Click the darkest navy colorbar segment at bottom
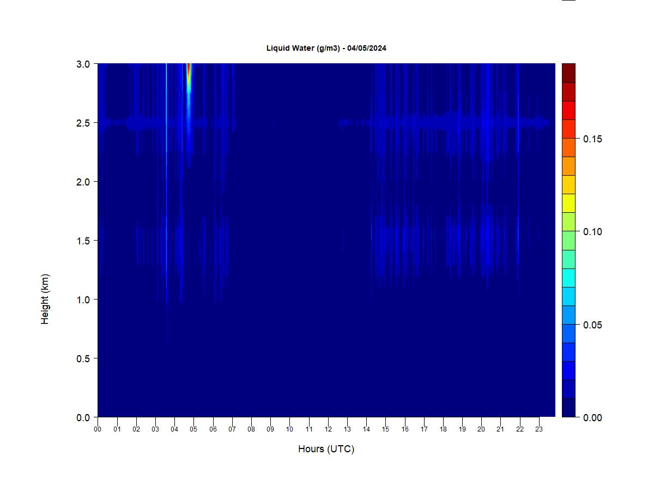 coord(568,408)
